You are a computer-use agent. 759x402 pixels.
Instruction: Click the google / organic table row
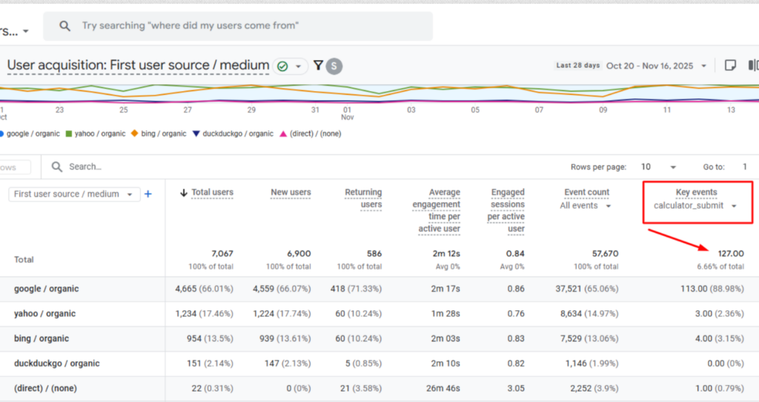[x=46, y=289]
